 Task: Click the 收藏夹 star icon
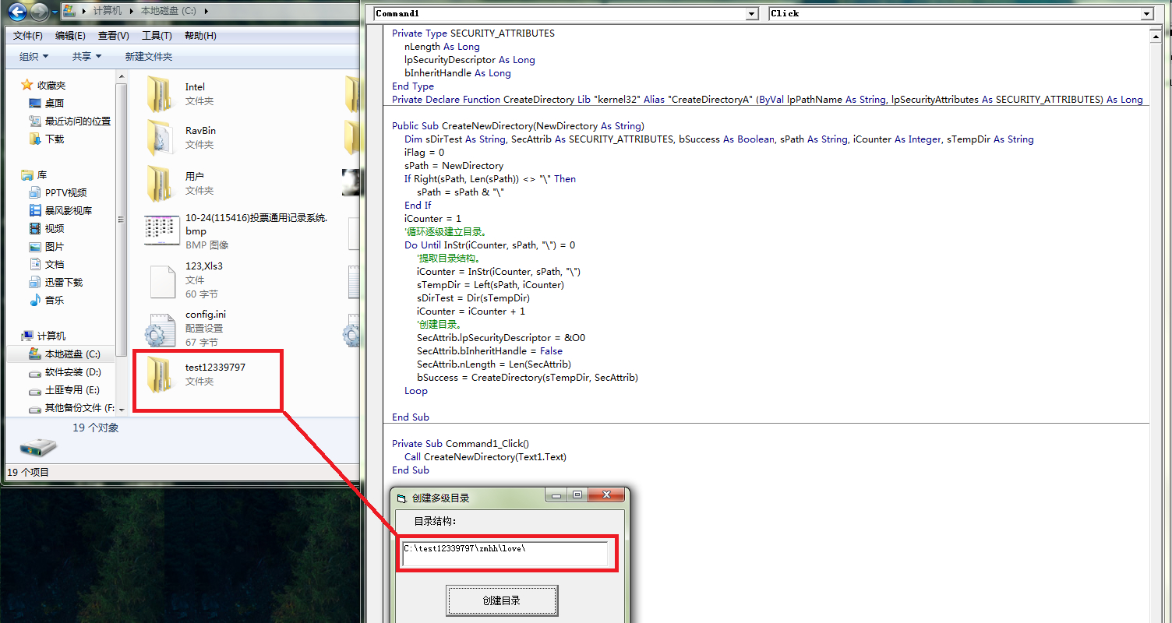(x=27, y=85)
